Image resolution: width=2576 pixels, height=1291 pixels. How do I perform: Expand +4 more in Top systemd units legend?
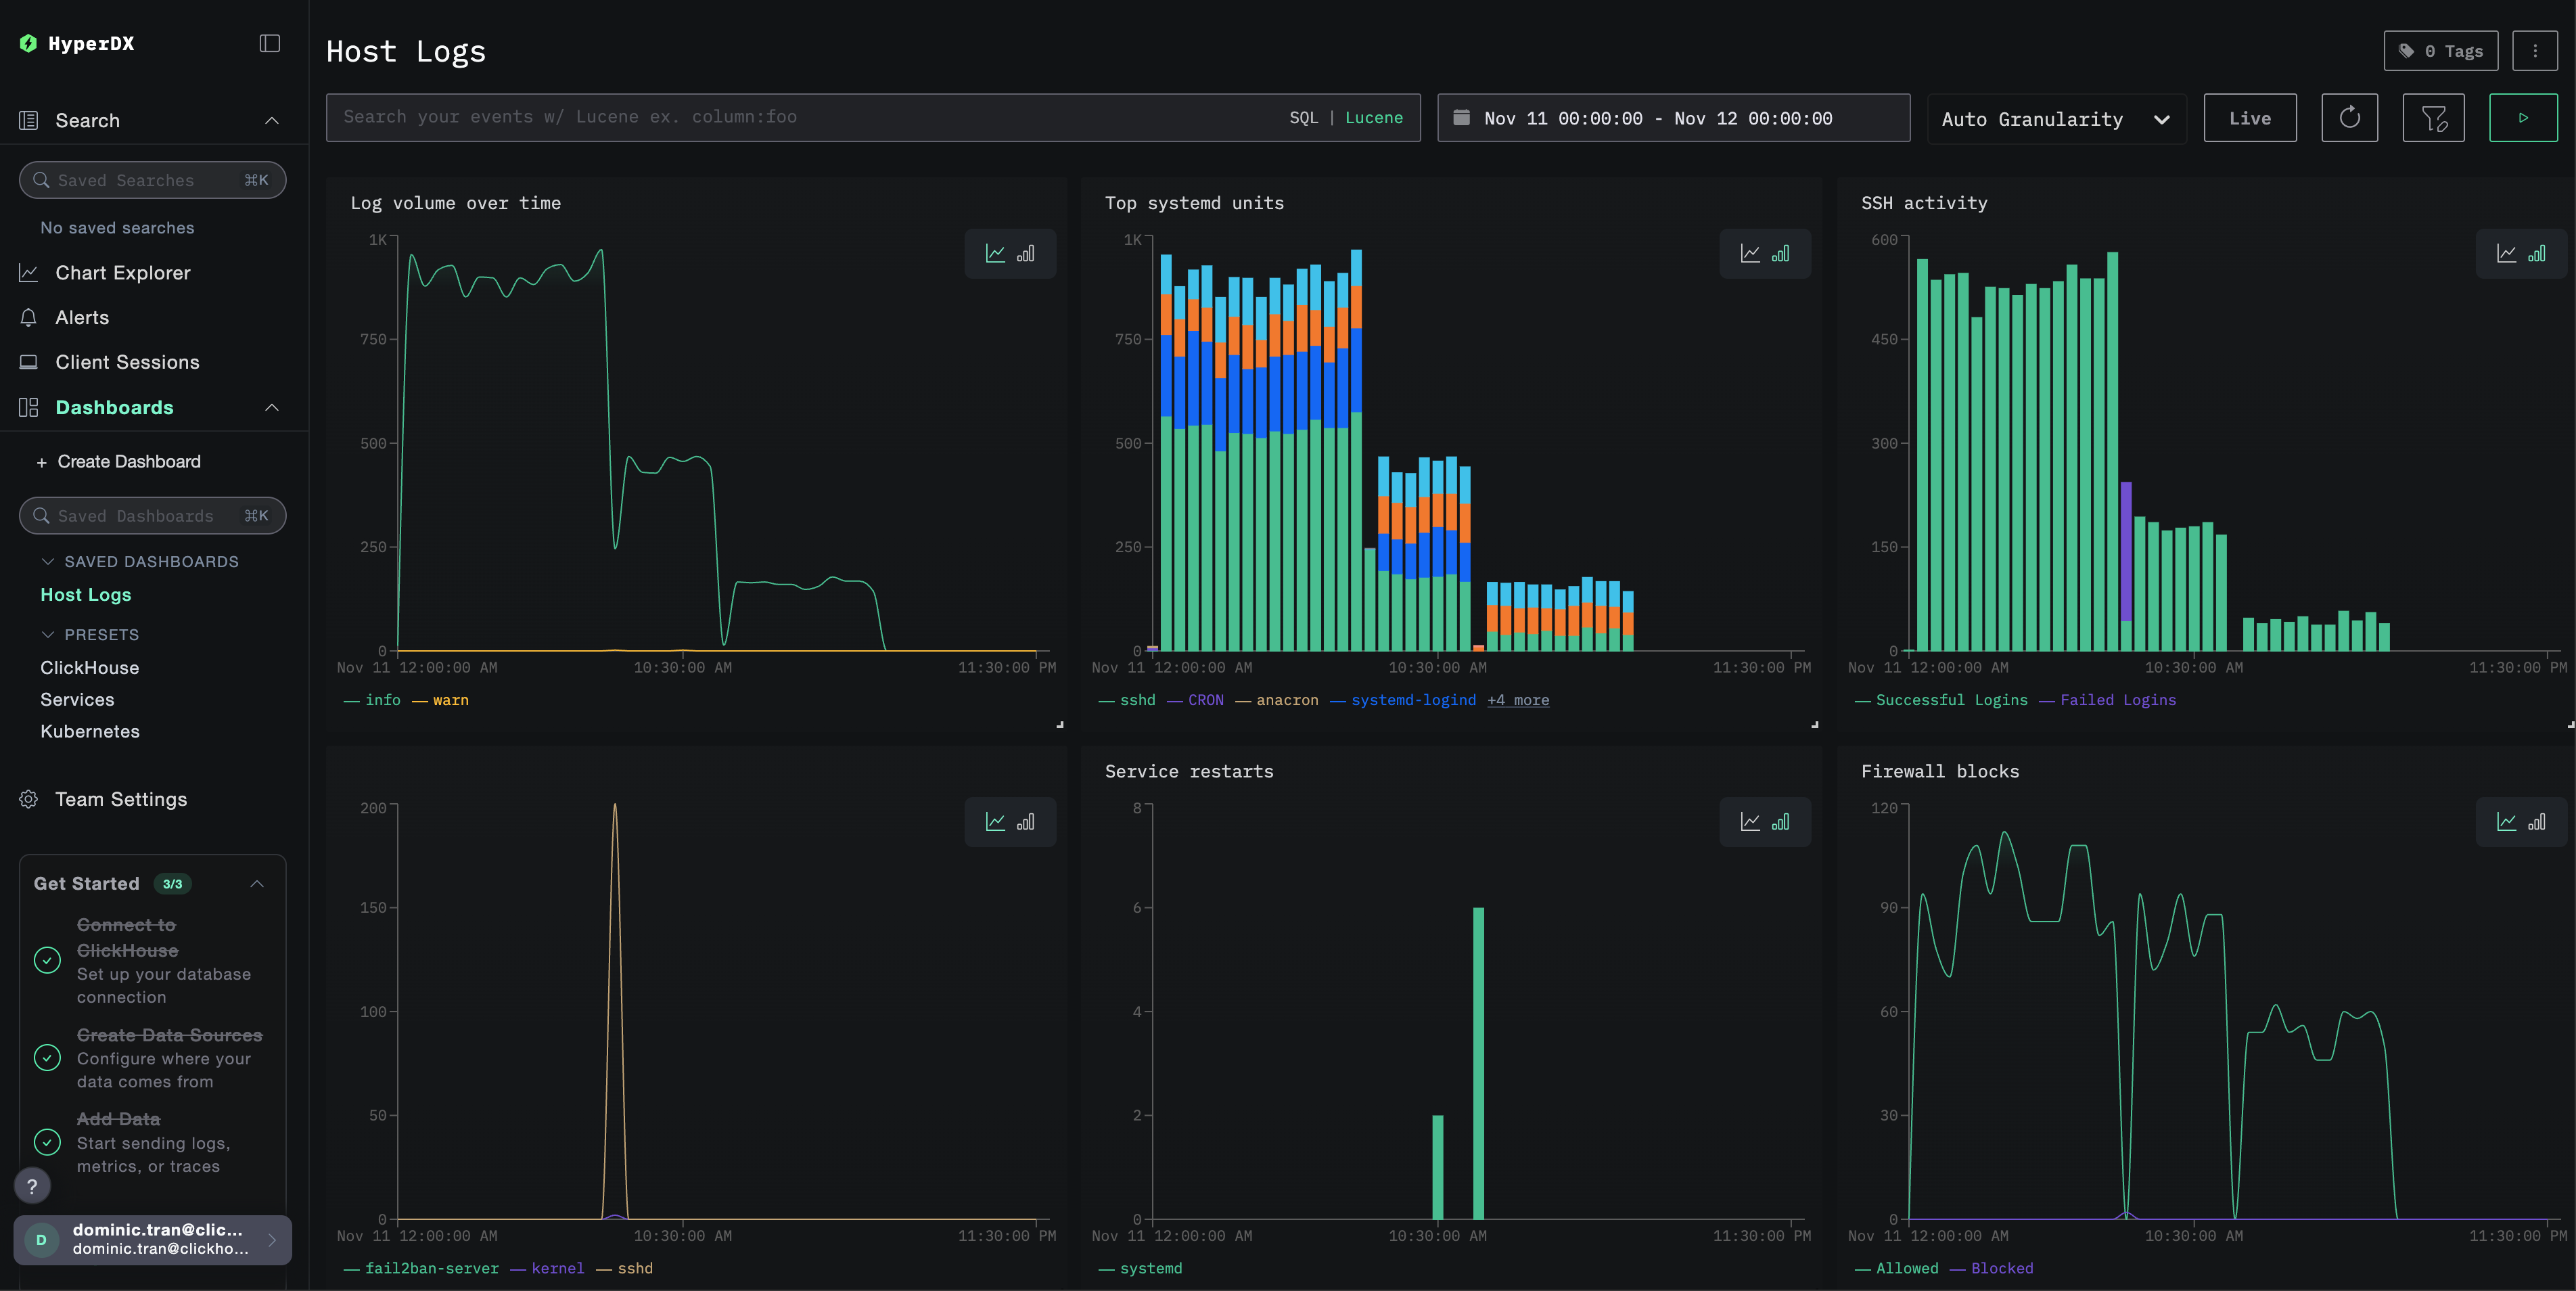(1518, 700)
